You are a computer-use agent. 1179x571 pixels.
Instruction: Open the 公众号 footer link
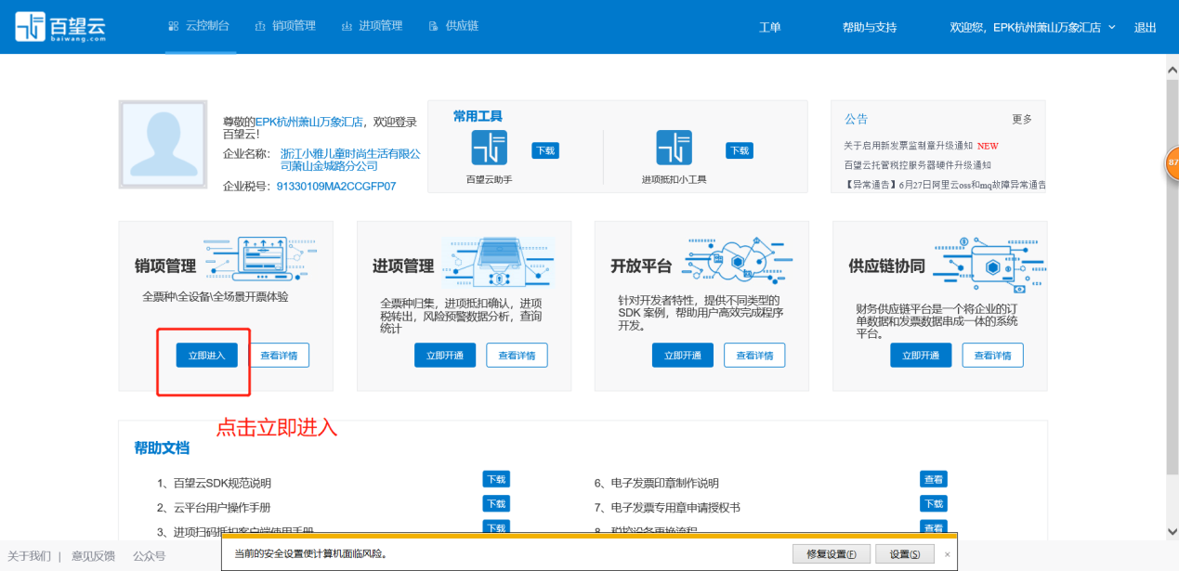[149, 556]
